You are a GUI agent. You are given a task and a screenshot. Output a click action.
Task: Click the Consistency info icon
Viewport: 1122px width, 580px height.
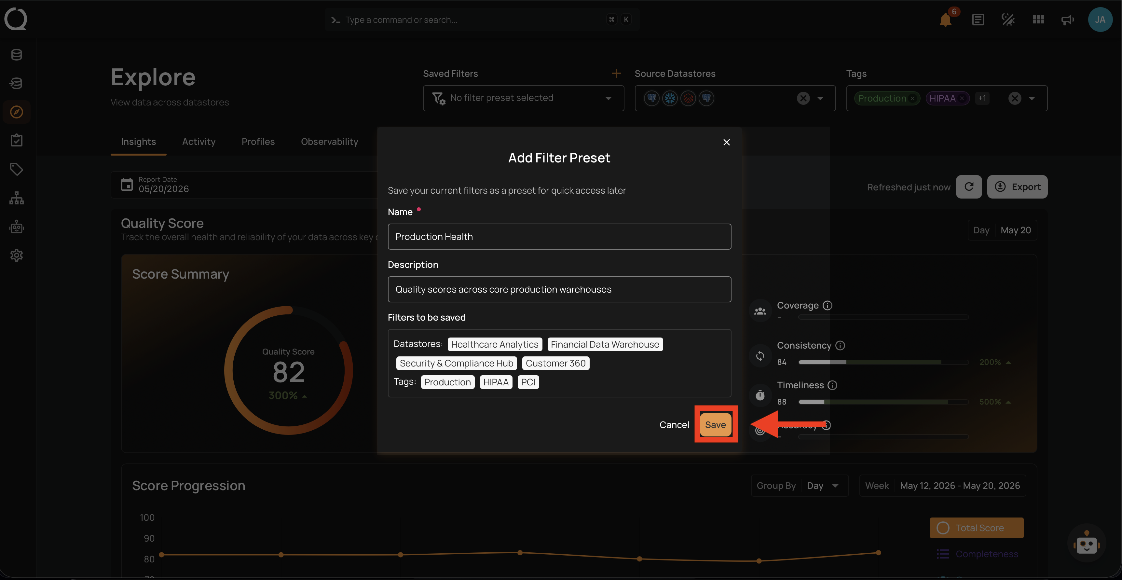click(840, 346)
